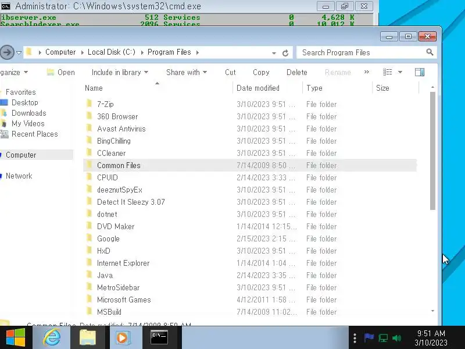The height and width of the screenshot is (349, 465).
Task: Open the address bar history dropdown
Action: coord(274,53)
